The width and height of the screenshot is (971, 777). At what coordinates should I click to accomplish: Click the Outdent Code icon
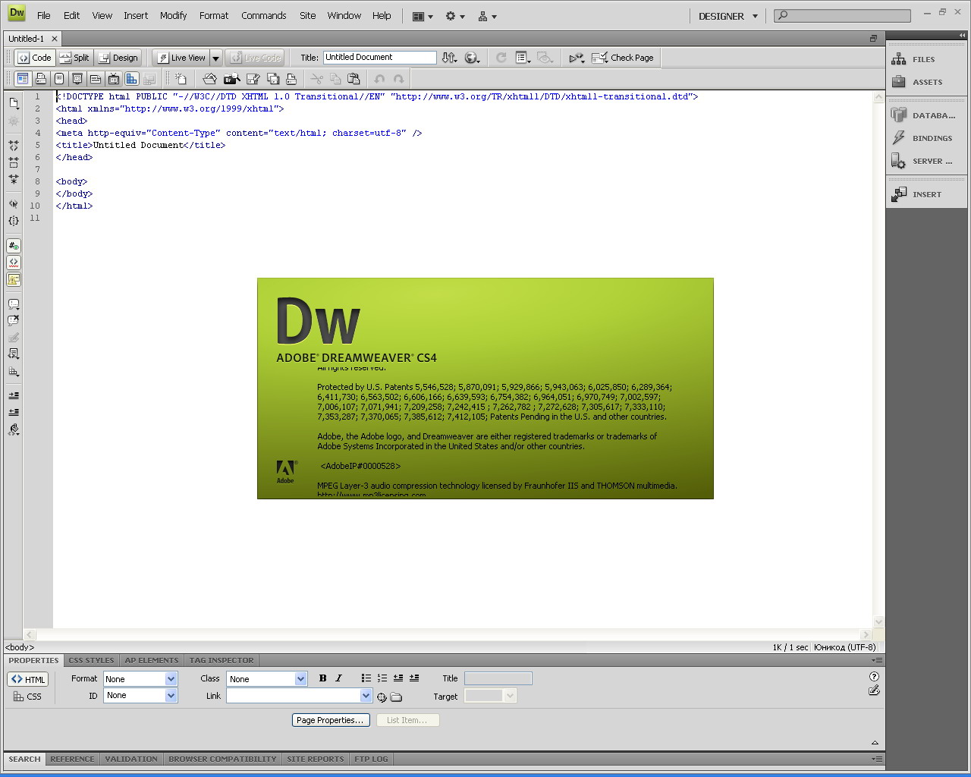(x=14, y=412)
